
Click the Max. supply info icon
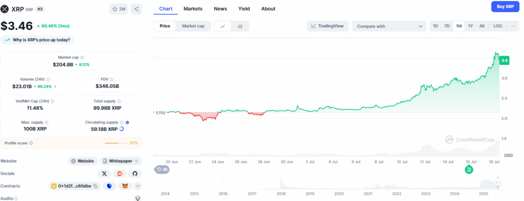click(x=47, y=122)
